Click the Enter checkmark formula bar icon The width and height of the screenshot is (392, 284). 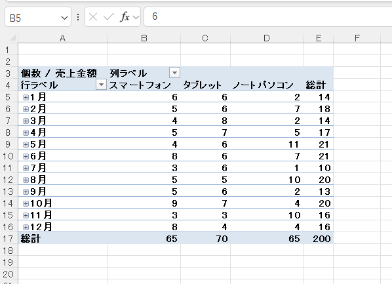[x=109, y=17]
